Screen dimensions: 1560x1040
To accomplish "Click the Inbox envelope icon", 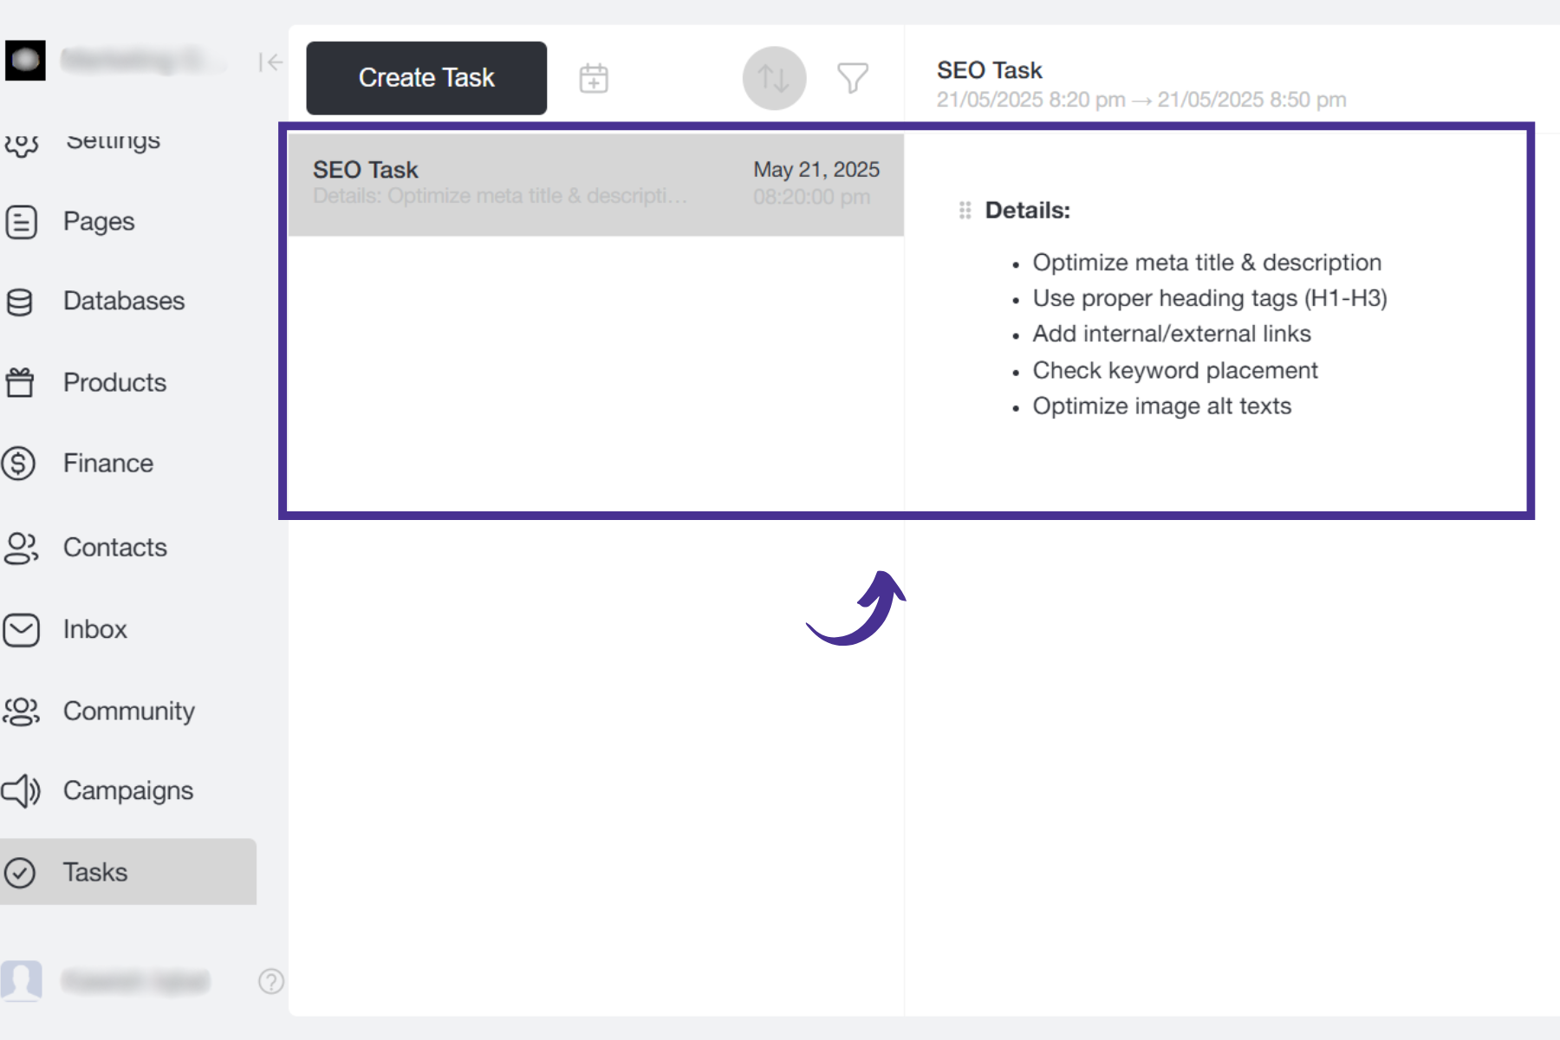I will (21, 630).
